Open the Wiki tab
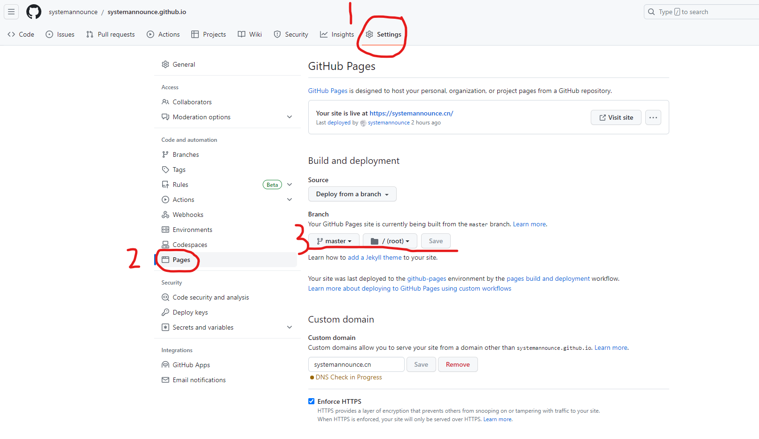This screenshot has width=759, height=439. (x=250, y=34)
